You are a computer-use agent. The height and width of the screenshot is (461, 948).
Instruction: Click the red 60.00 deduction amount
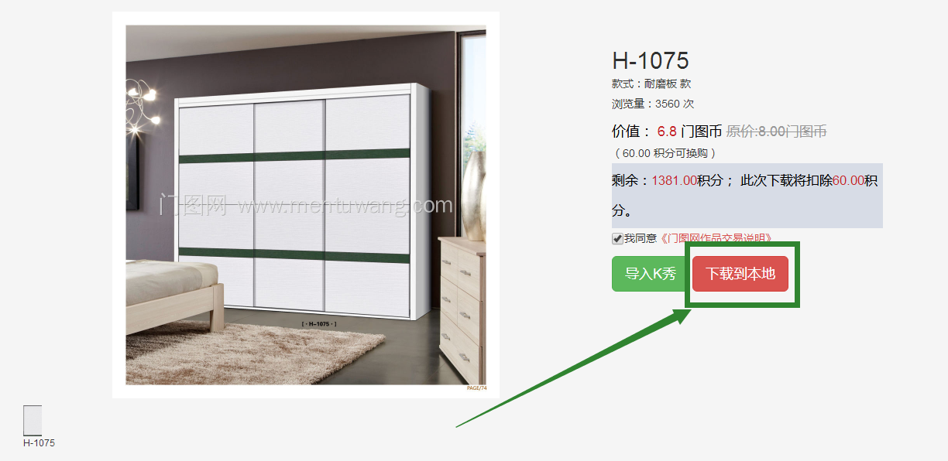(x=848, y=180)
